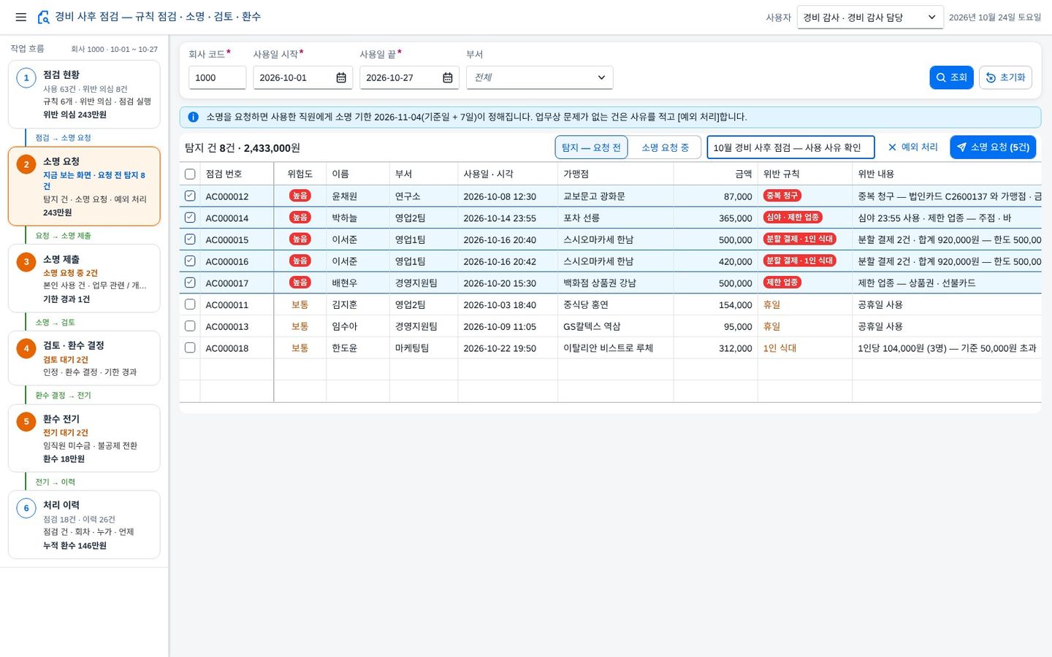Toggle the select-all header checkbox
The height and width of the screenshot is (657, 1052).
[190, 174]
